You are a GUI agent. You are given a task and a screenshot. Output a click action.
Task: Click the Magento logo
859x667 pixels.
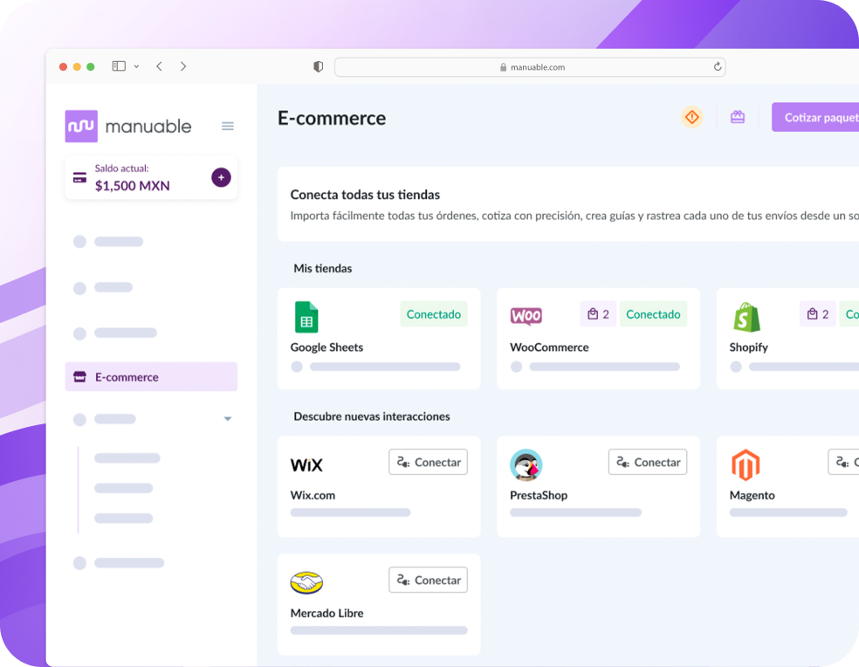coord(746,464)
